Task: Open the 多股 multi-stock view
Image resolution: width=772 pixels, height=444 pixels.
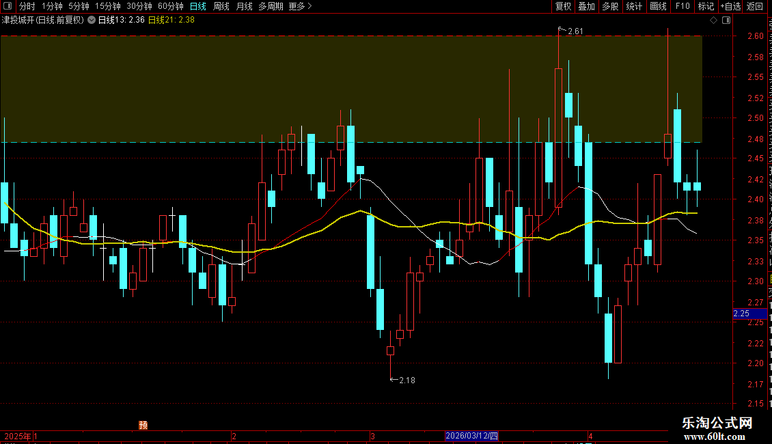Action: click(610, 6)
